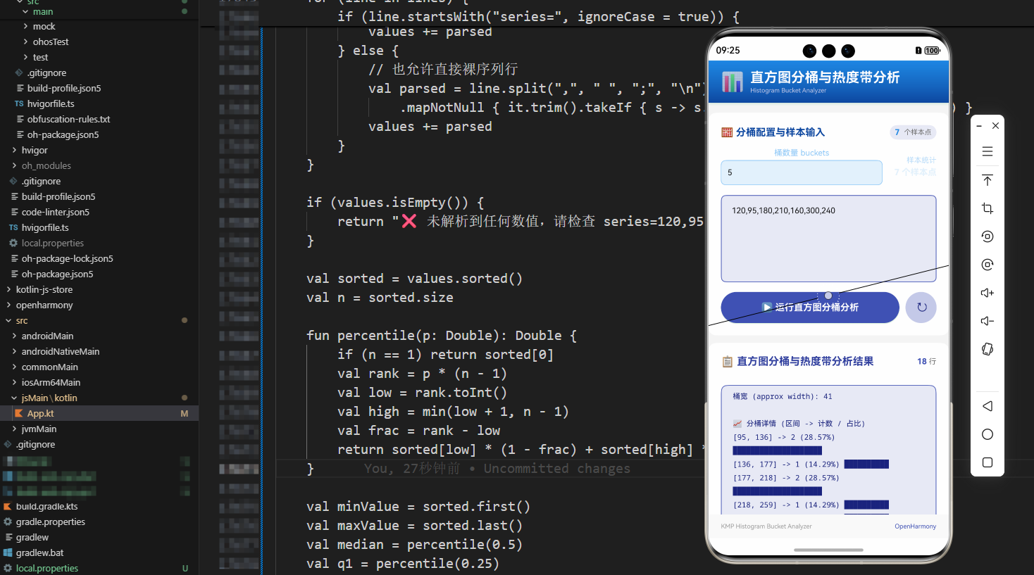Click the buckets input showing 5

[801, 172]
